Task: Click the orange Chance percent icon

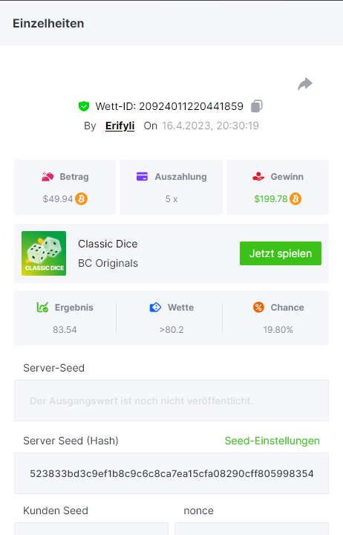Action: (x=258, y=307)
